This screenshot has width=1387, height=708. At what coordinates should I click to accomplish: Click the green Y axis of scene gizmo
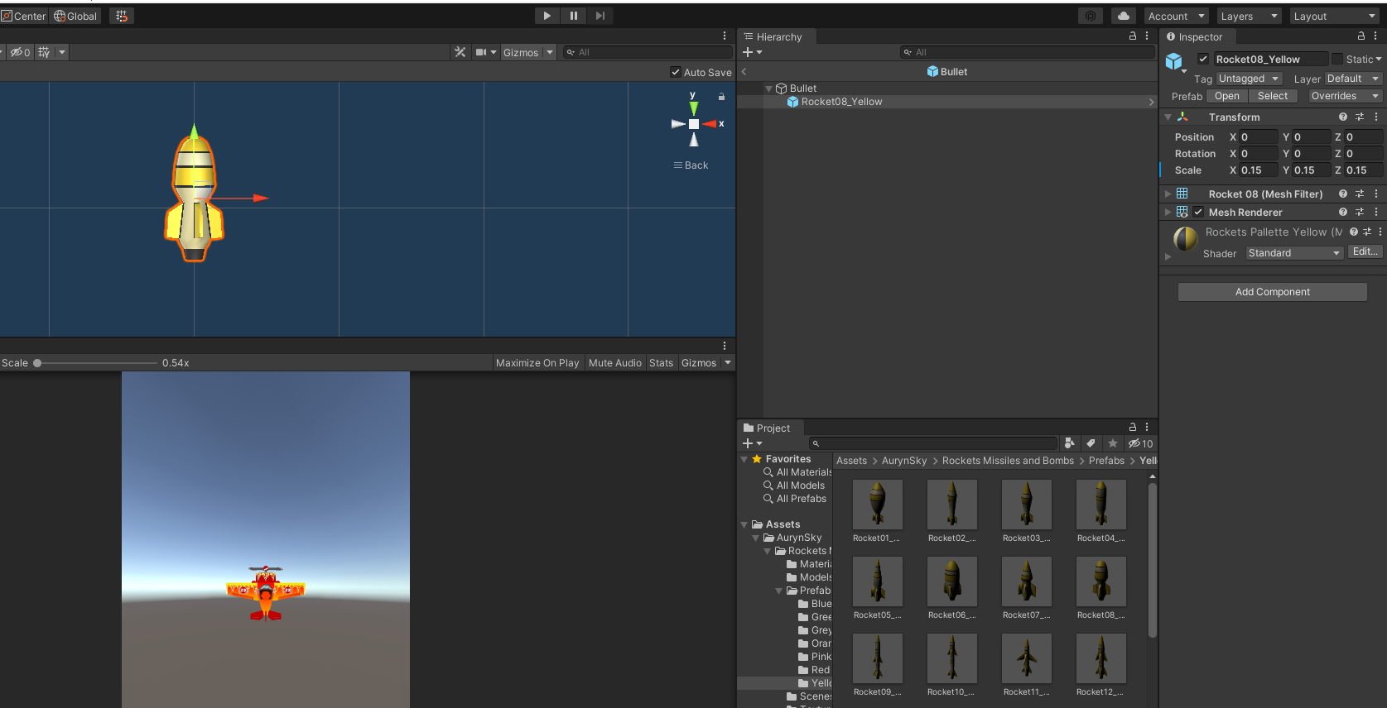pyautogui.click(x=694, y=108)
